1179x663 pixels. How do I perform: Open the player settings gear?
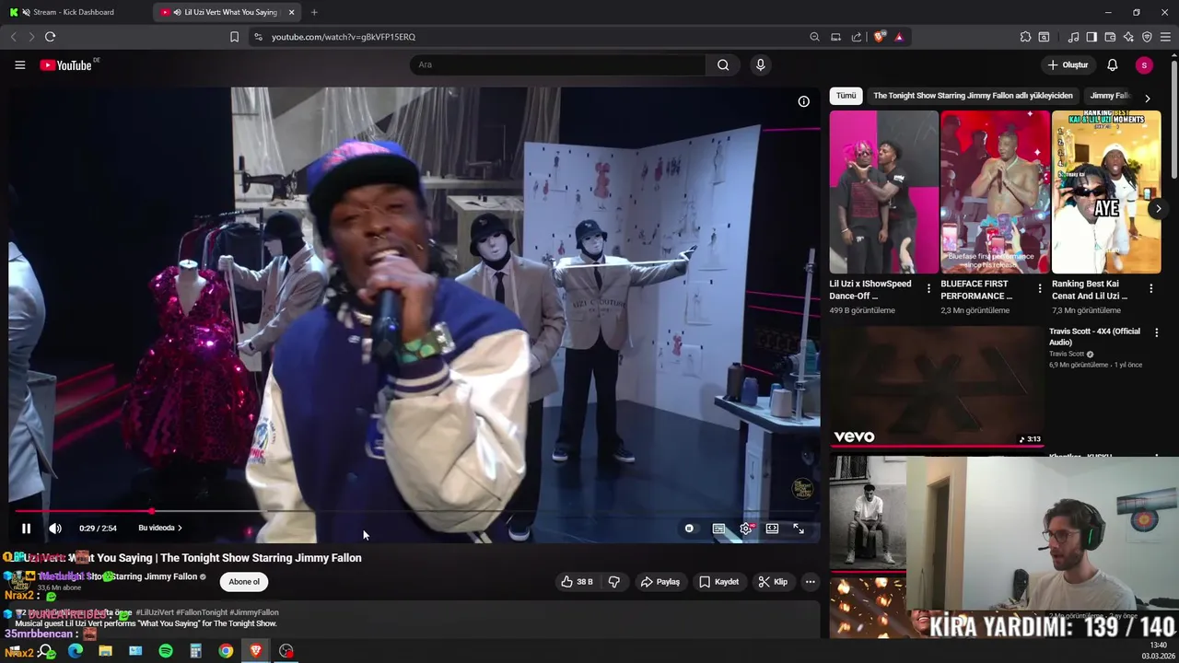click(746, 529)
